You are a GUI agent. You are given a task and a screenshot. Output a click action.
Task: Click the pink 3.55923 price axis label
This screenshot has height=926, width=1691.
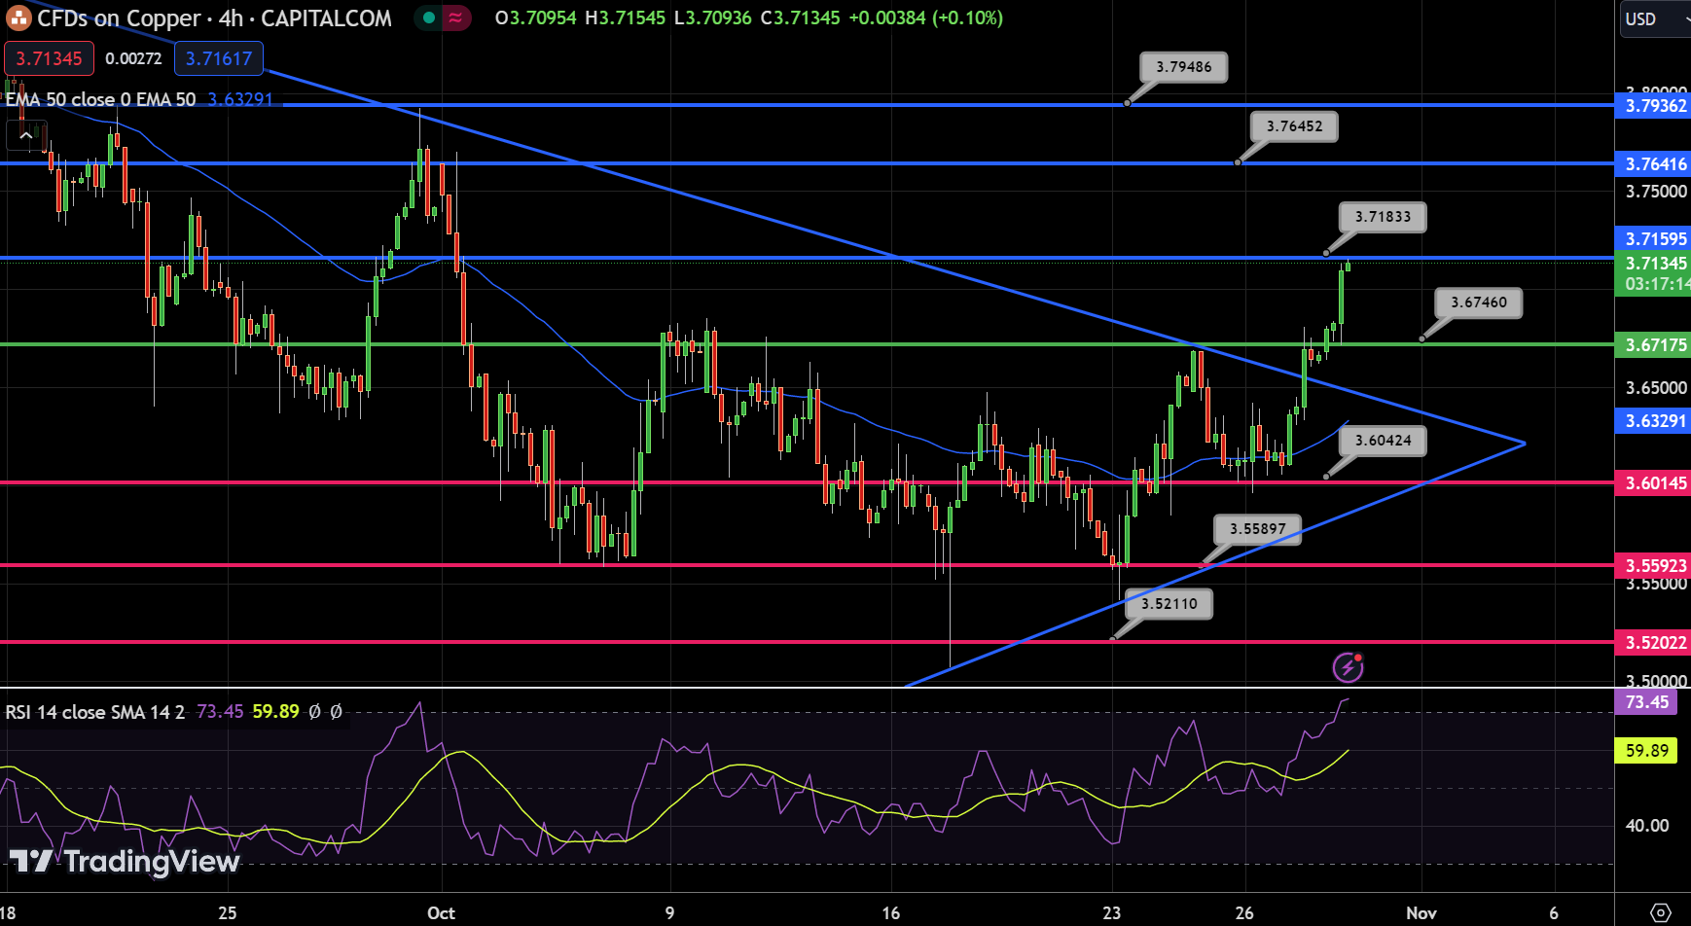(x=1654, y=565)
